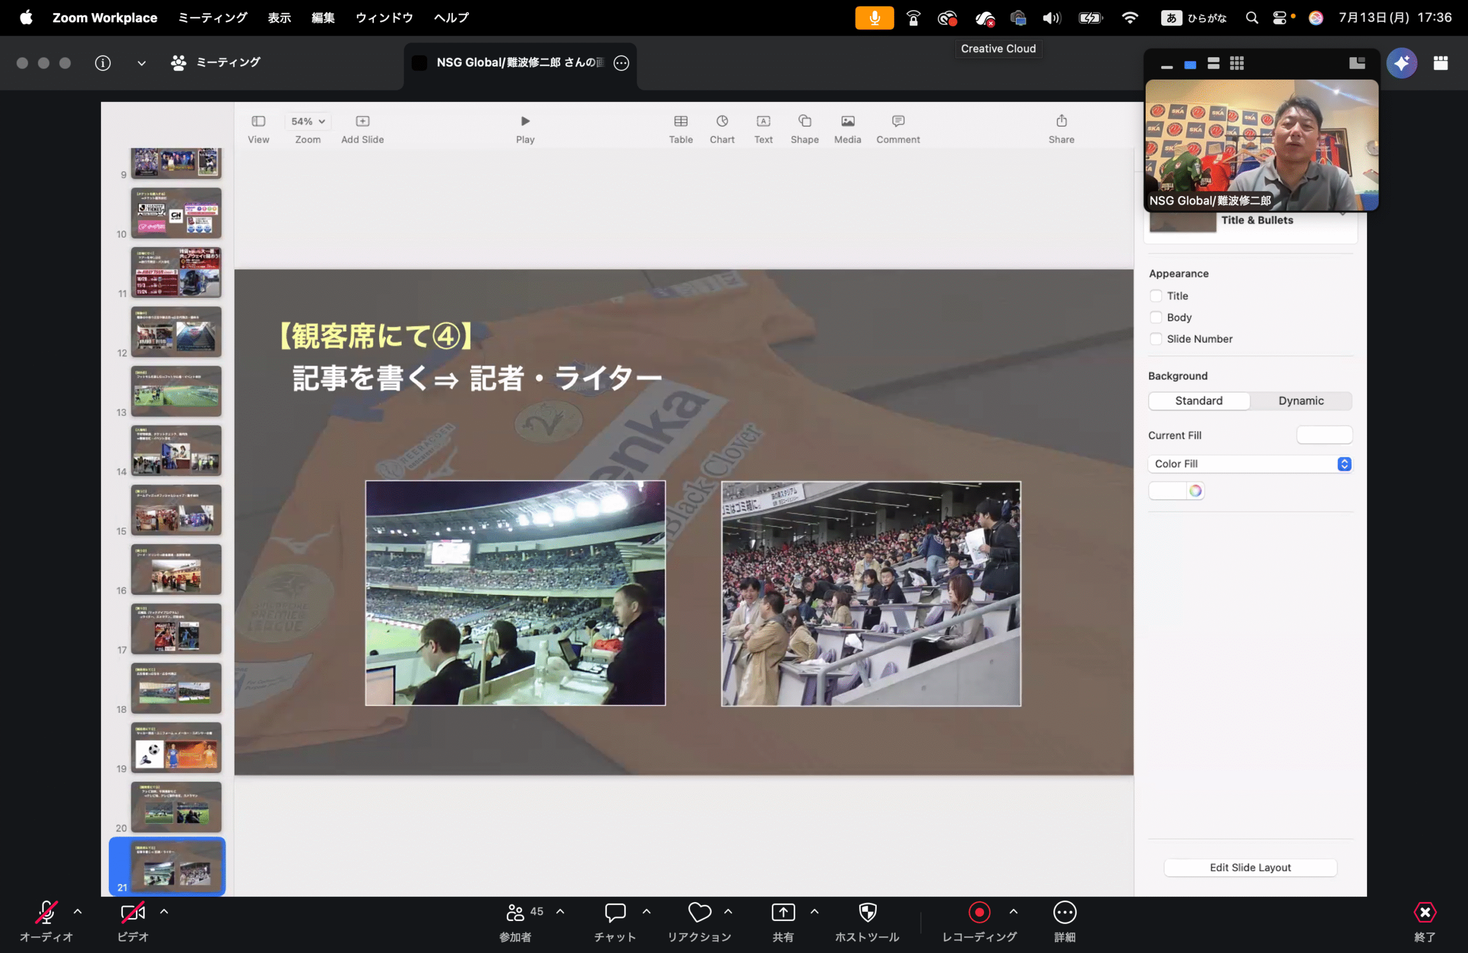Open the reactions heart icon
The image size is (1468, 953).
(700, 912)
